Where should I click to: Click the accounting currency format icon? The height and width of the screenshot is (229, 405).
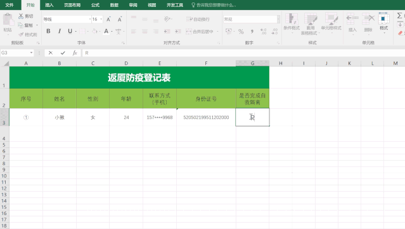228,31
